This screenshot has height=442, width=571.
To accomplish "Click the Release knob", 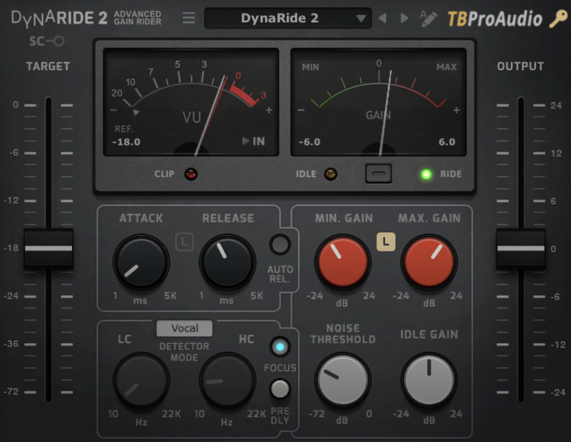I will [227, 262].
